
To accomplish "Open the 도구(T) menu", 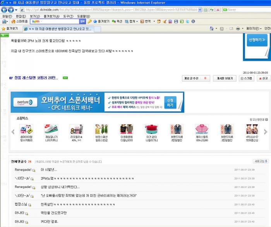I will click(68, 16).
